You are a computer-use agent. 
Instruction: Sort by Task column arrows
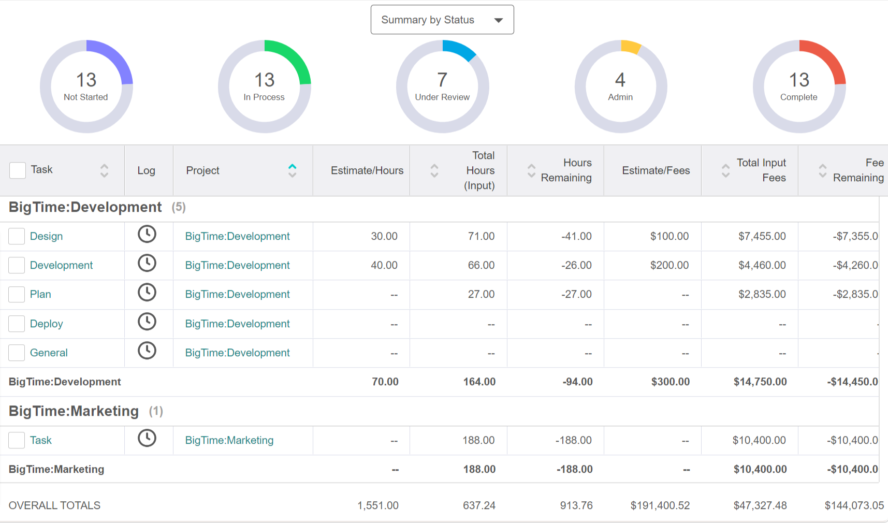tap(104, 170)
